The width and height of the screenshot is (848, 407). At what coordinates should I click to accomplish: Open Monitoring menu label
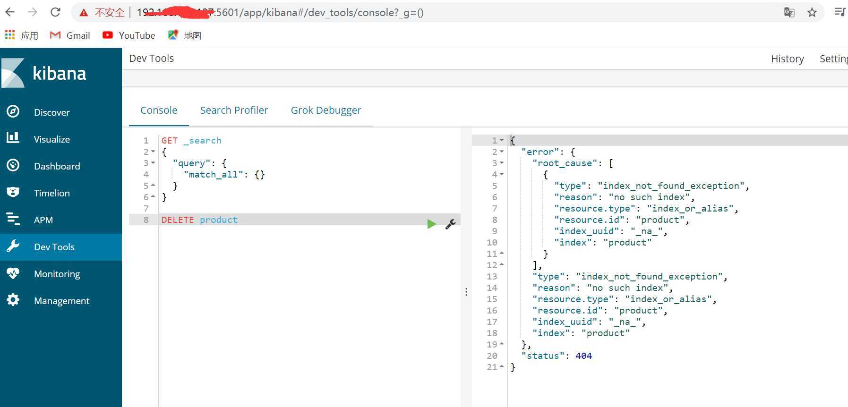pyautogui.click(x=57, y=274)
